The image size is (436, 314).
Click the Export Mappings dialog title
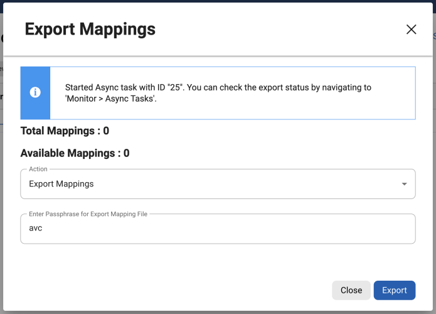coord(90,30)
